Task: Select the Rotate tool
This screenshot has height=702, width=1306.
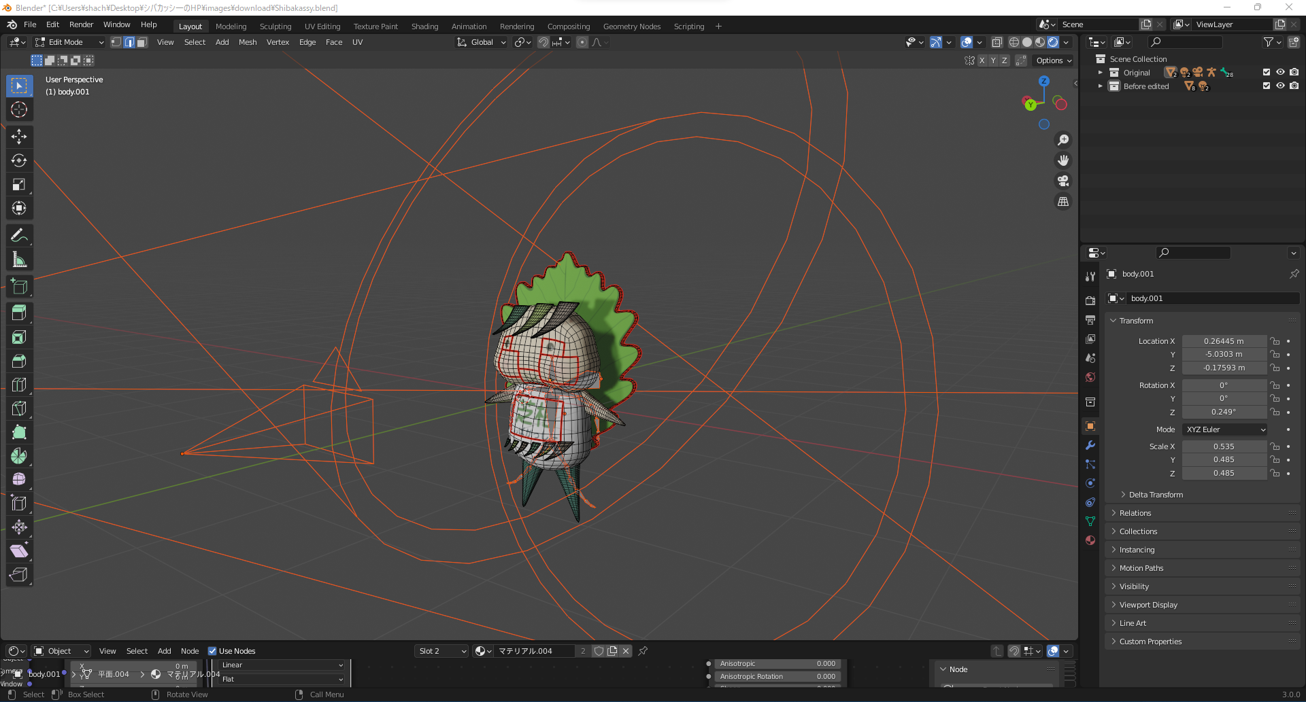Action: [x=19, y=160]
